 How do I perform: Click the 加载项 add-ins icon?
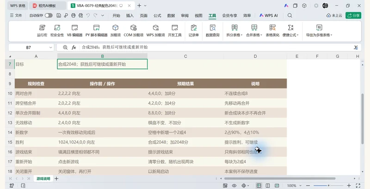tap(115, 28)
